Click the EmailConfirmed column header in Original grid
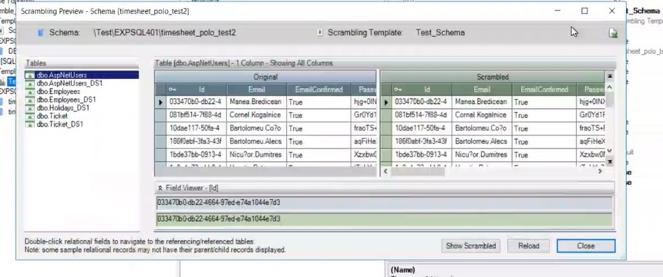This screenshot has height=277, width=663. coord(320,89)
